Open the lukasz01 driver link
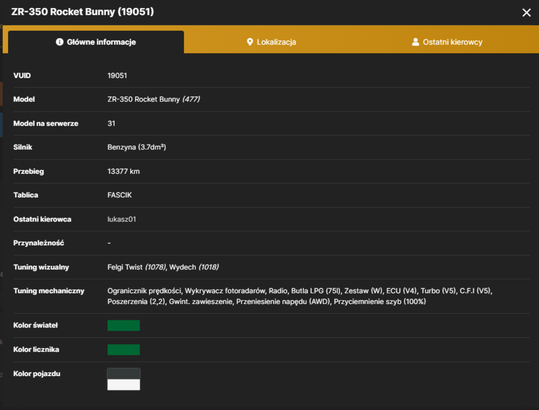 122,219
